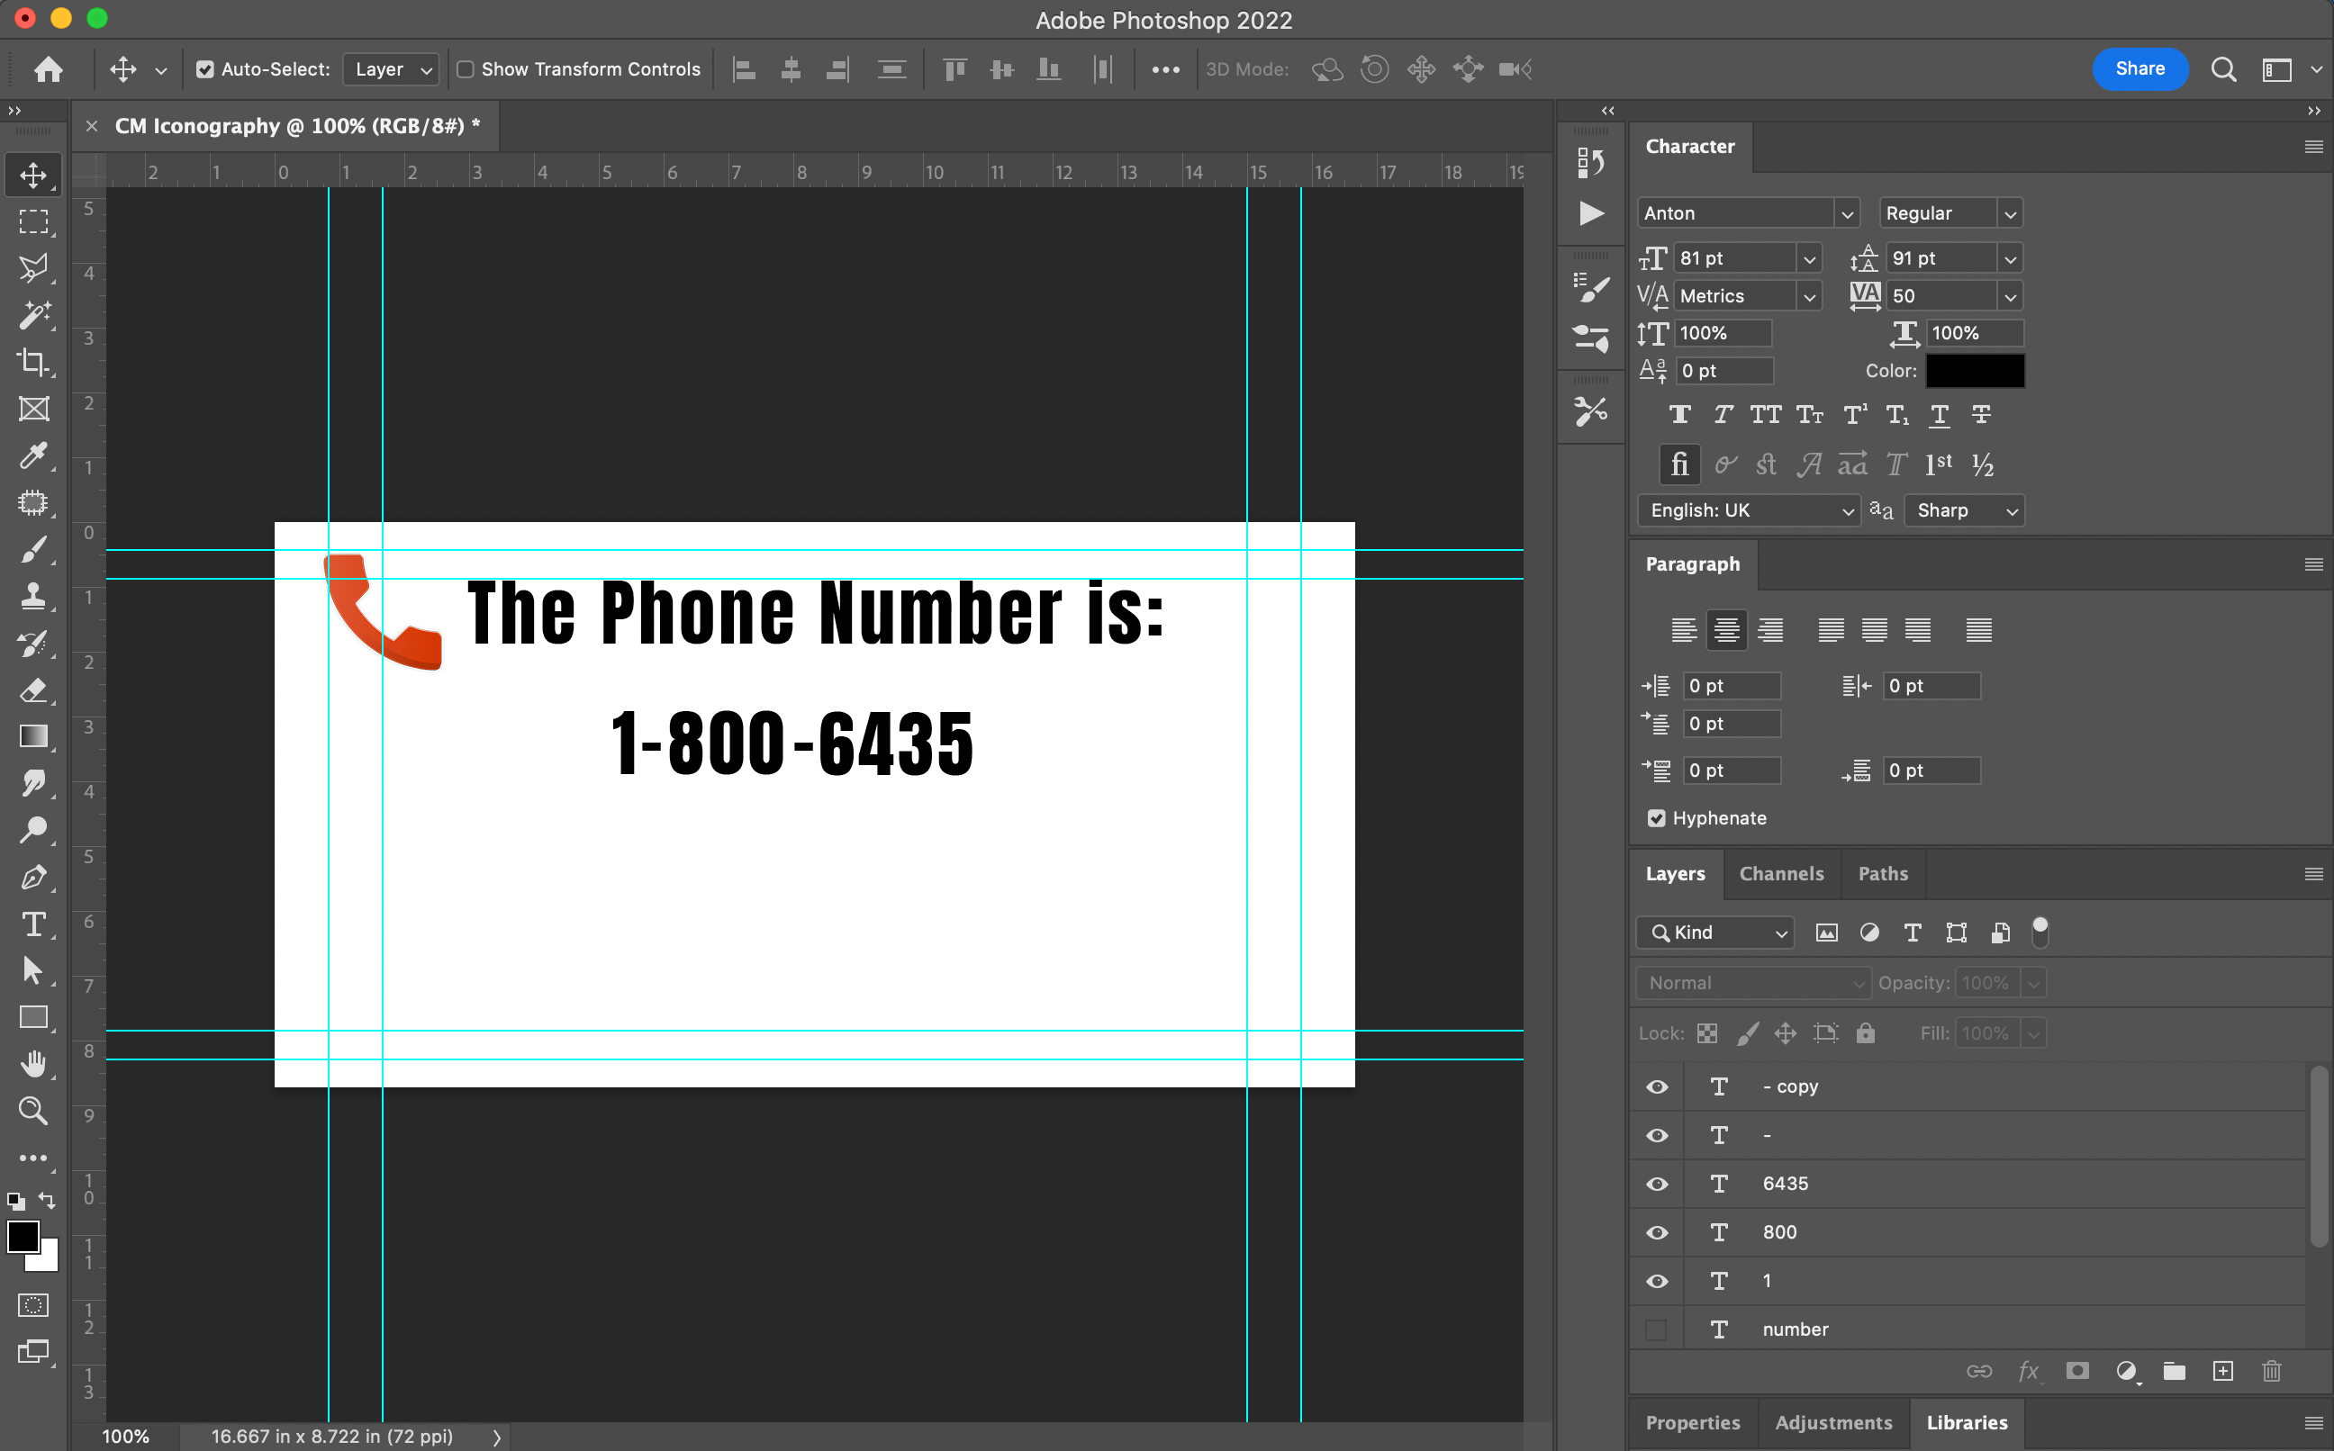2334x1451 pixels.
Task: Create a new layer
Action: pos(2222,1372)
